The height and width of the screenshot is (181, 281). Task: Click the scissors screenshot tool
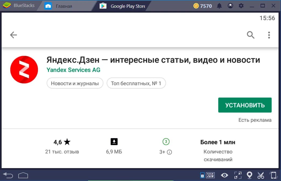pos(261,175)
